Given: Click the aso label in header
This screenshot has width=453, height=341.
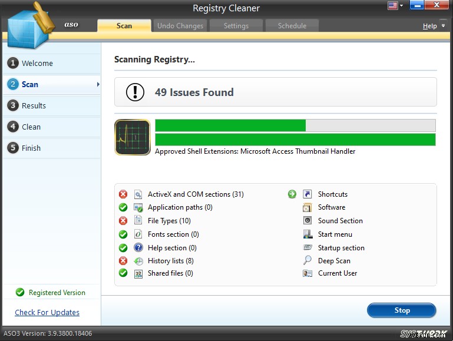Looking at the screenshot, I should coord(71,25).
